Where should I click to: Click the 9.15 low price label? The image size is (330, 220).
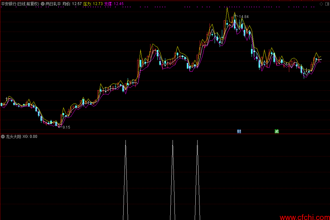66,127
